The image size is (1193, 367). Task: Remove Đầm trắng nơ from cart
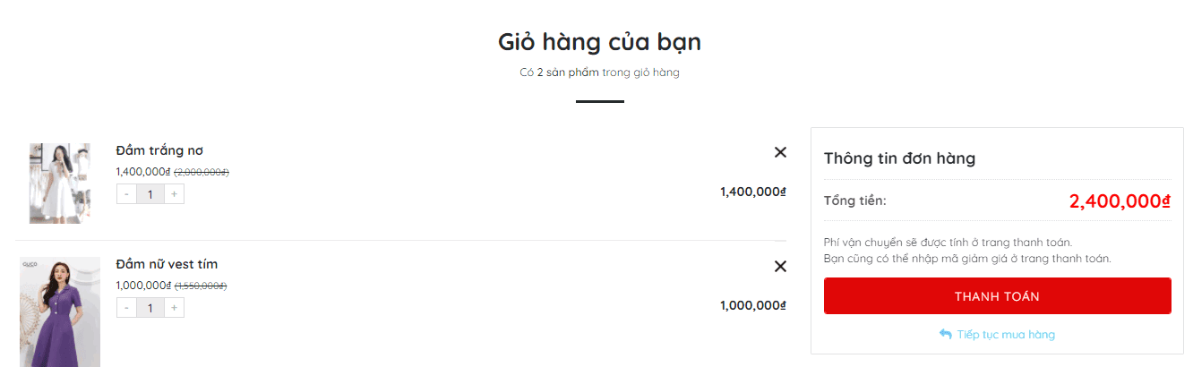point(780,152)
